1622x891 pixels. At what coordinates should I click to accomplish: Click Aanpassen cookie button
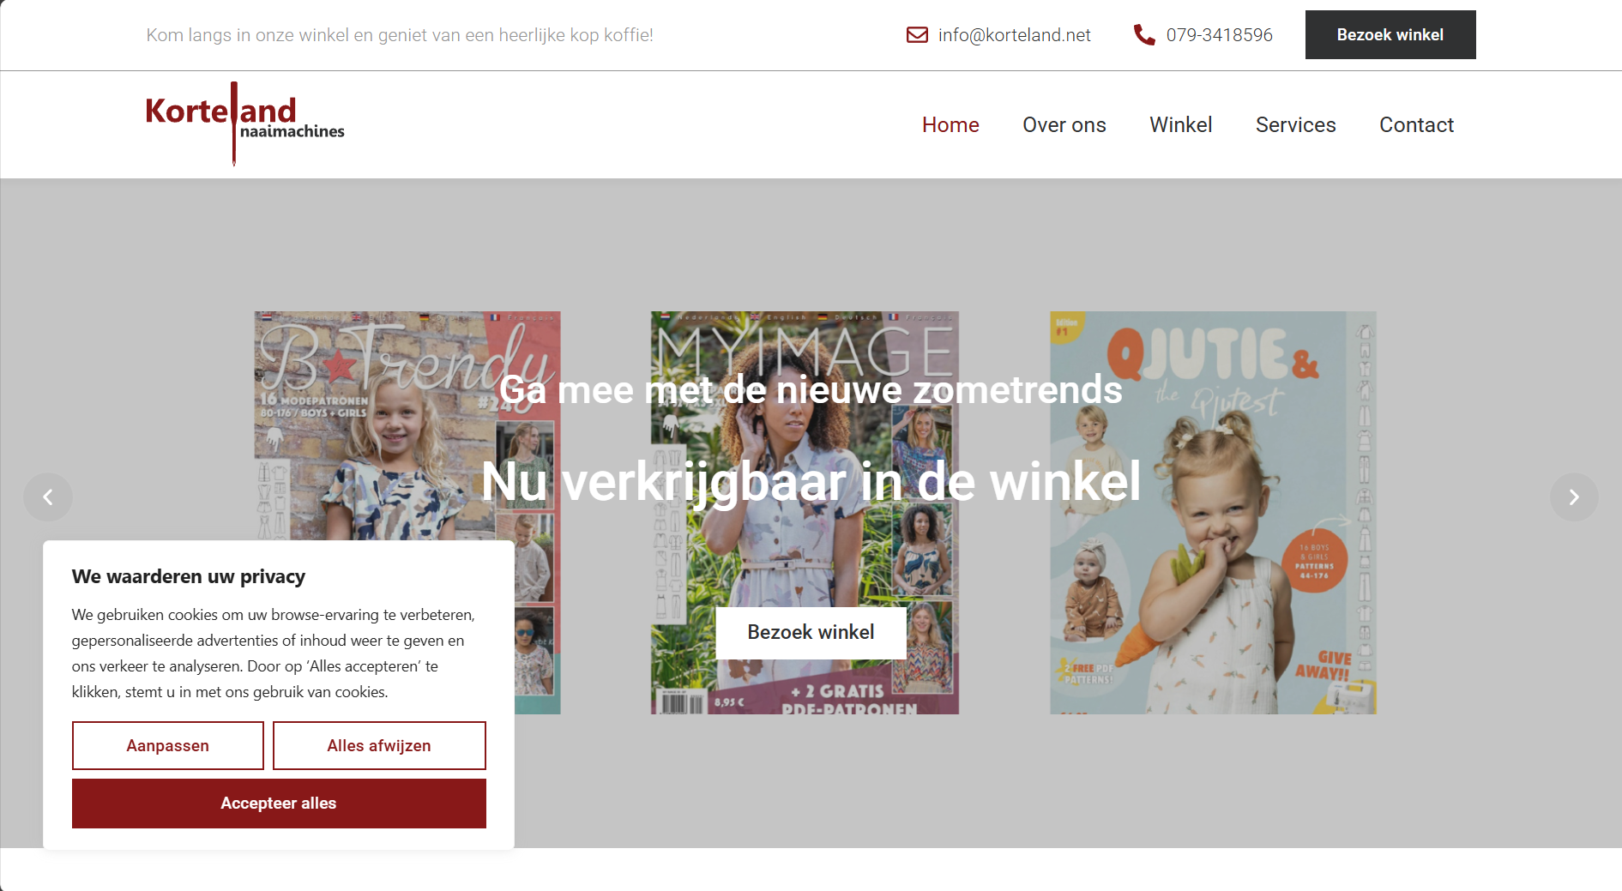click(x=168, y=745)
